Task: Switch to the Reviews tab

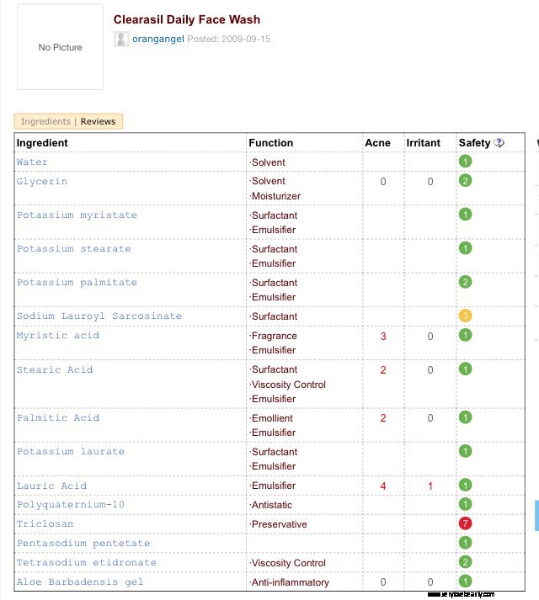Action: [x=98, y=121]
